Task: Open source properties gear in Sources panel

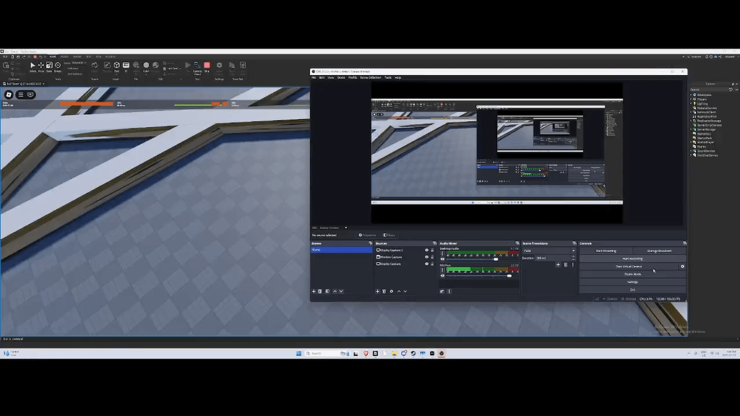Action: 391,292
